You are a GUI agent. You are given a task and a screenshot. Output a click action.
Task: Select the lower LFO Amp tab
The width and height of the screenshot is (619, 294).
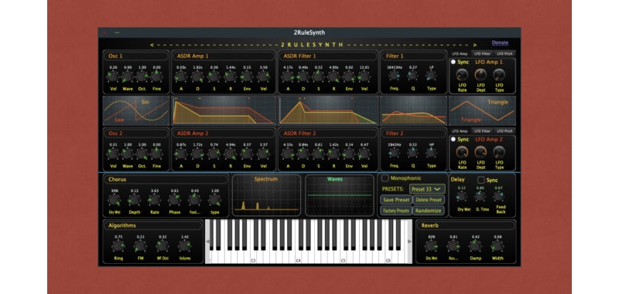460,131
